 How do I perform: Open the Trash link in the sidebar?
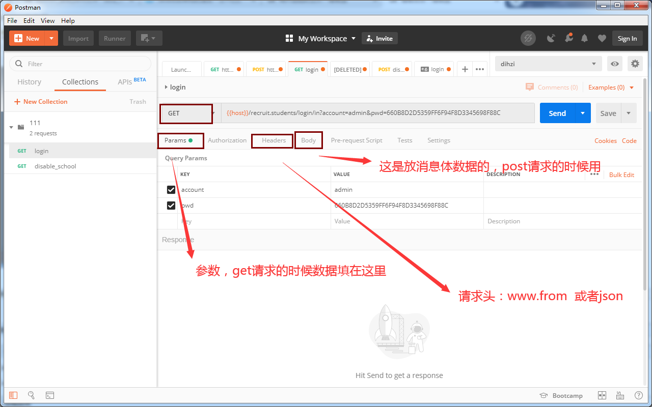coord(138,102)
